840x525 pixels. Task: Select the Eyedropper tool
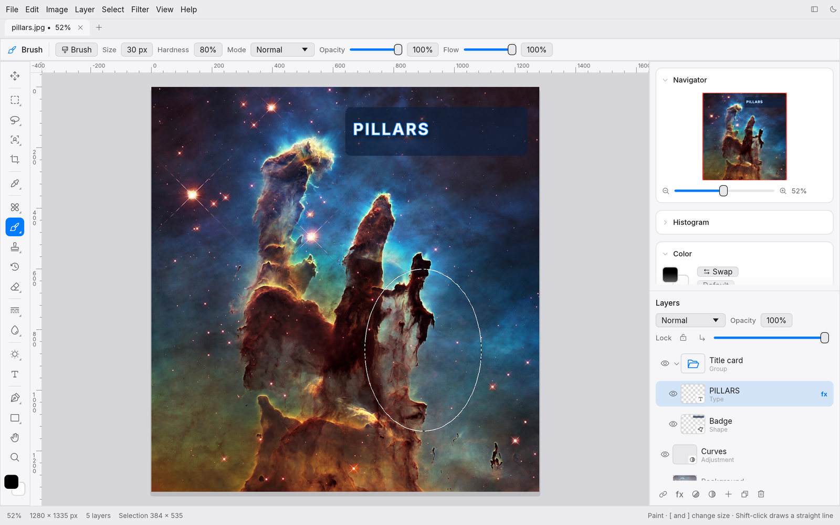15,183
